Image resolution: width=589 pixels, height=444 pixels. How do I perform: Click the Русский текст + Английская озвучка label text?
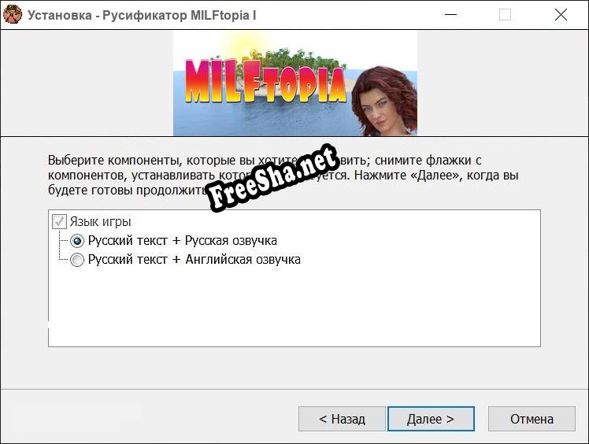[194, 260]
